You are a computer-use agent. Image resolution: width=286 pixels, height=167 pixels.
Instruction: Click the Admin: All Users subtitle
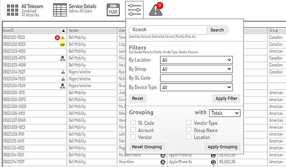(x=80, y=11)
